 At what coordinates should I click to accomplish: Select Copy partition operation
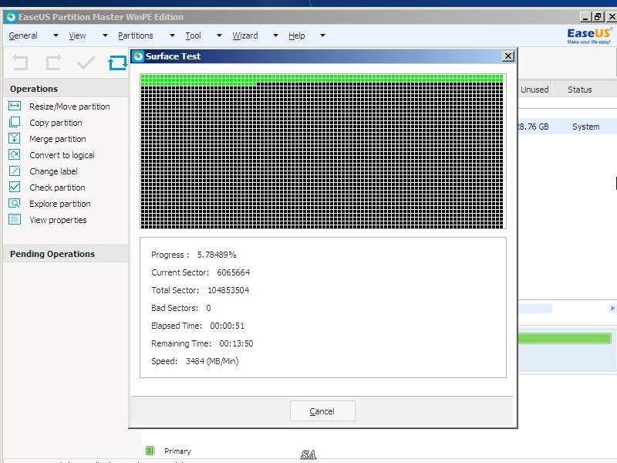tap(56, 123)
